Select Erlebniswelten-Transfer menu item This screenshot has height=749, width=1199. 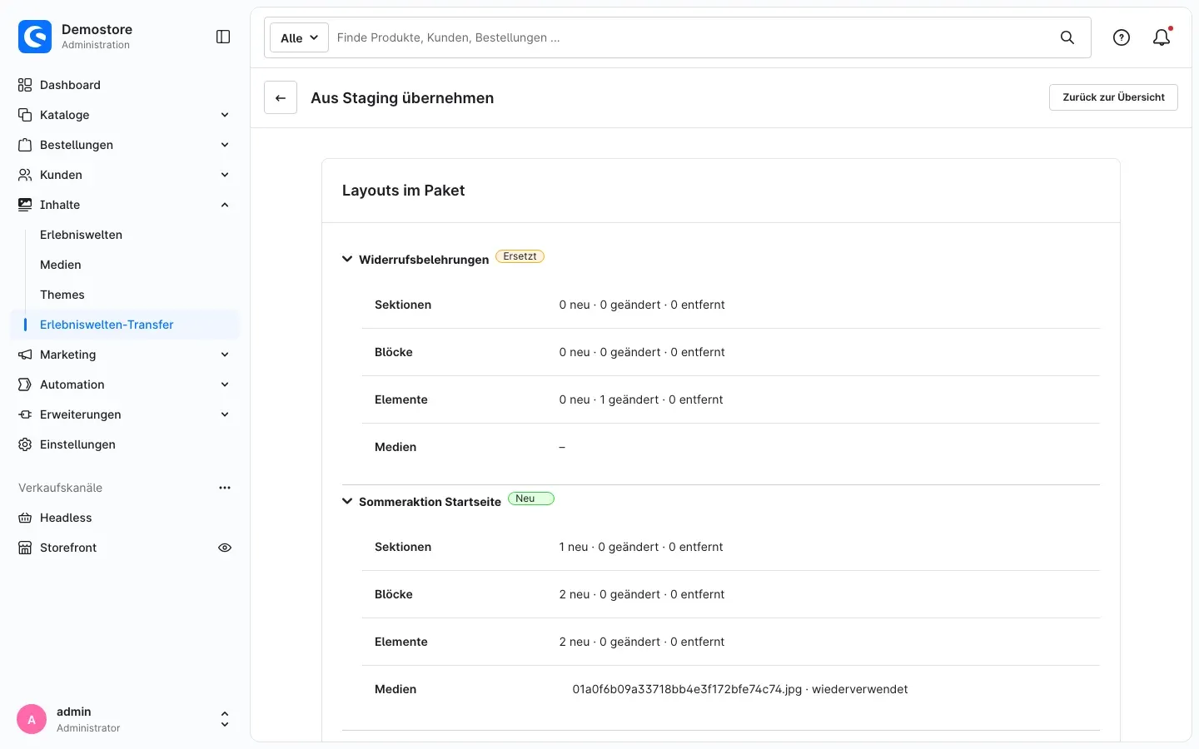[125, 325]
